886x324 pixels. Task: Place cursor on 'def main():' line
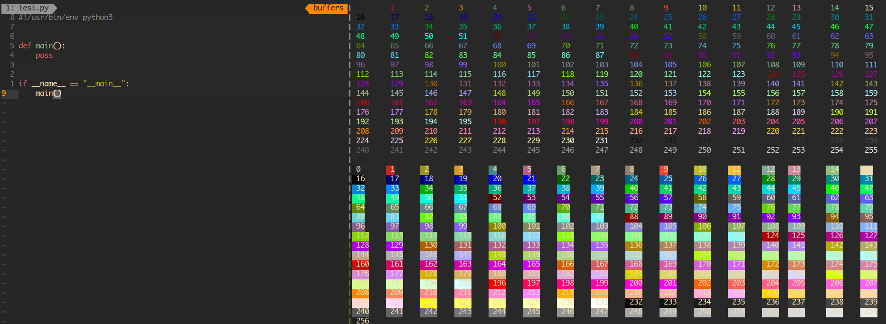click(x=42, y=46)
